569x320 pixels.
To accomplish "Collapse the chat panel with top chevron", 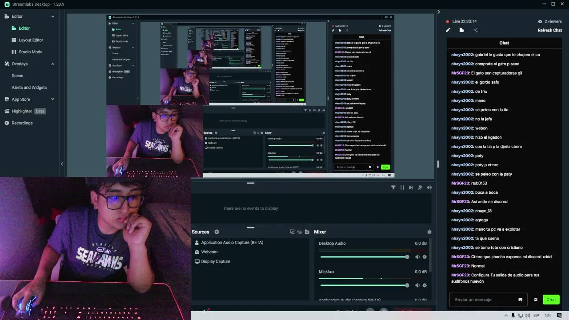I will 438,12.
